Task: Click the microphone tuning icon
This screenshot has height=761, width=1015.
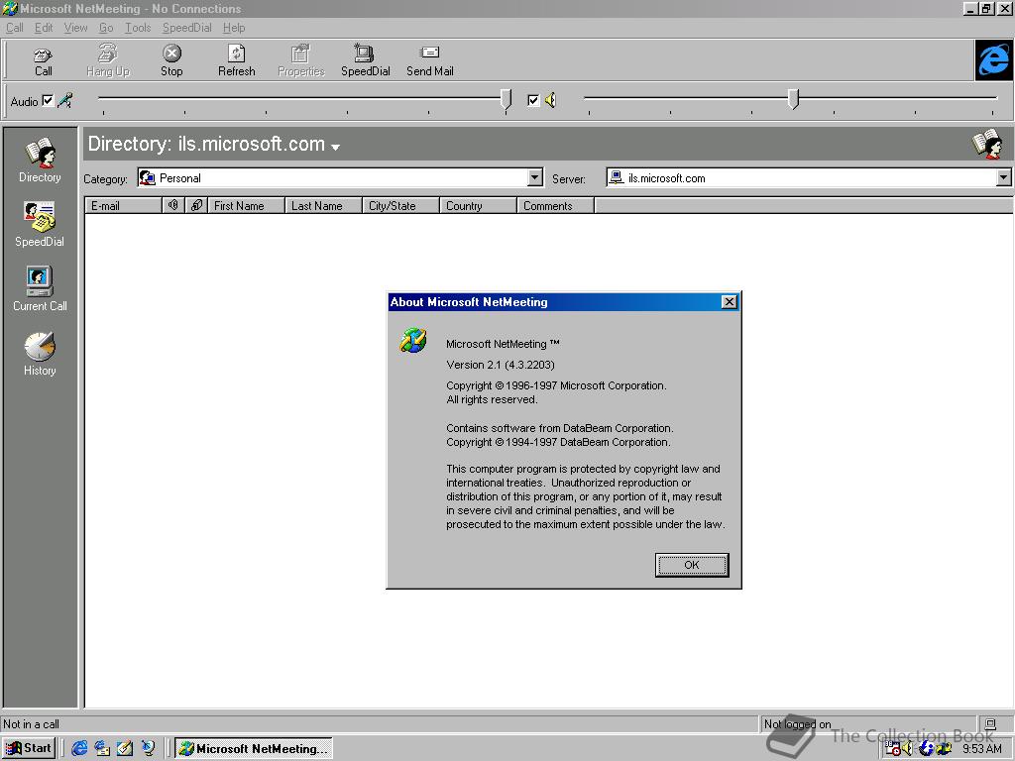Action: point(64,100)
